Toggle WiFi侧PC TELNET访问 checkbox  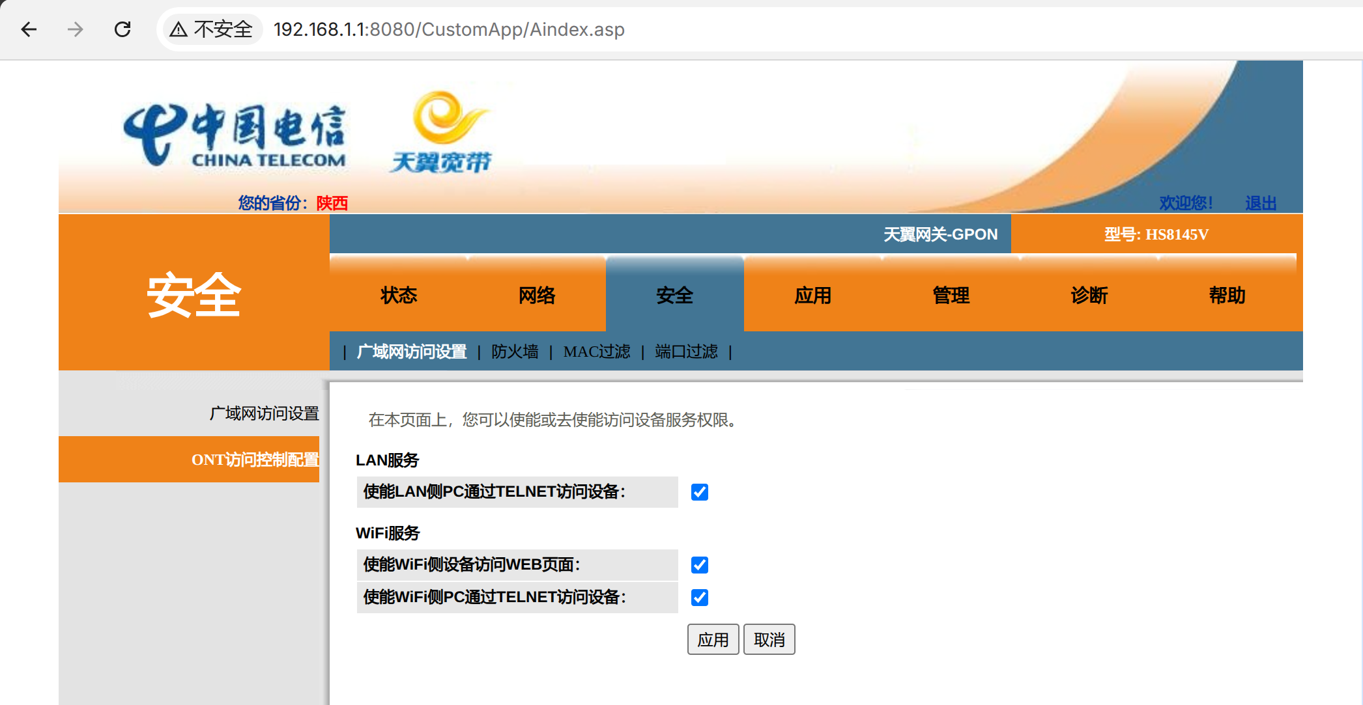tap(700, 598)
